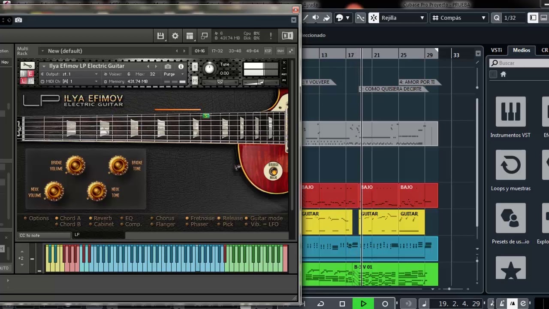The width and height of the screenshot is (549, 309).
Task: Click the KSP button
Action: pyautogui.click(x=268, y=51)
